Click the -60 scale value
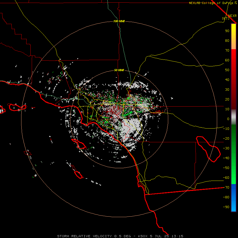The image size is (238, 238). [x=226, y=178]
